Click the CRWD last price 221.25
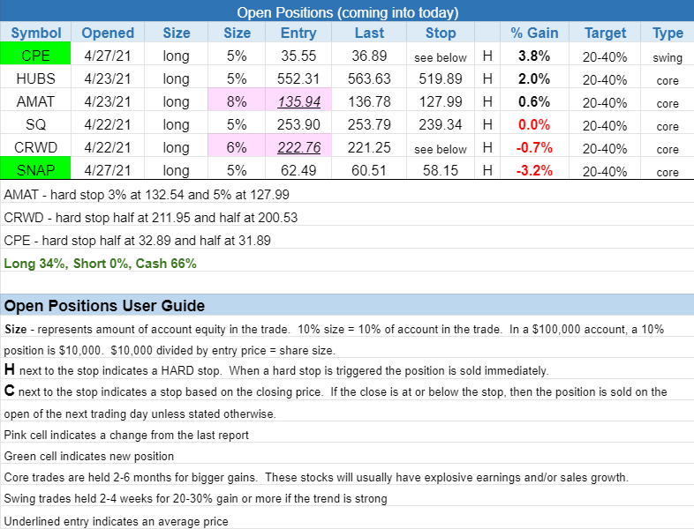Viewport: 694px width, 529px height. coord(369,147)
